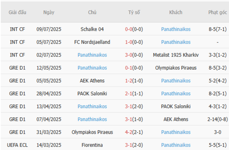Viewport: 229px width, 150px height.
Task: Open Metalist 1925 Kharkiv team link
Action: (x=176, y=55)
